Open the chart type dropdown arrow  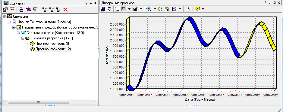tap(141, 9)
